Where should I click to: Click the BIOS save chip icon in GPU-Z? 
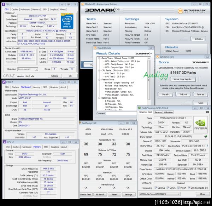pos(206,137)
